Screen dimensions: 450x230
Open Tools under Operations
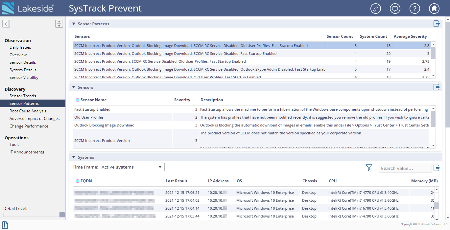click(14, 145)
